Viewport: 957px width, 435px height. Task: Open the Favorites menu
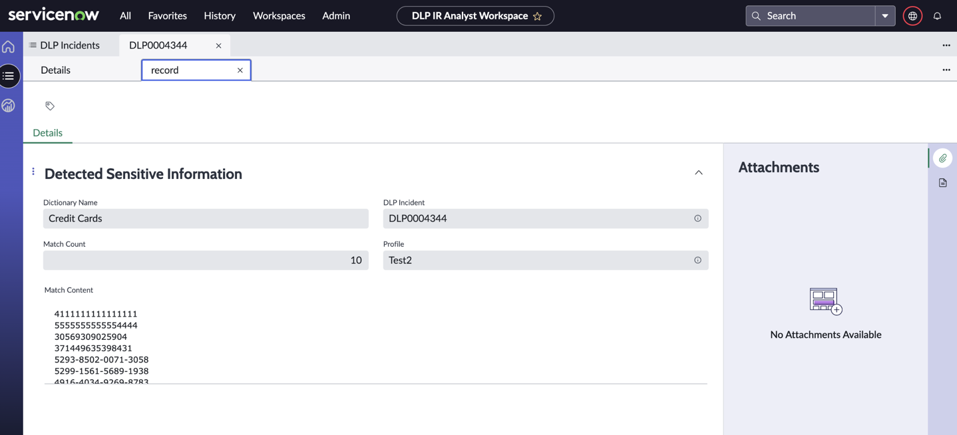click(167, 15)
